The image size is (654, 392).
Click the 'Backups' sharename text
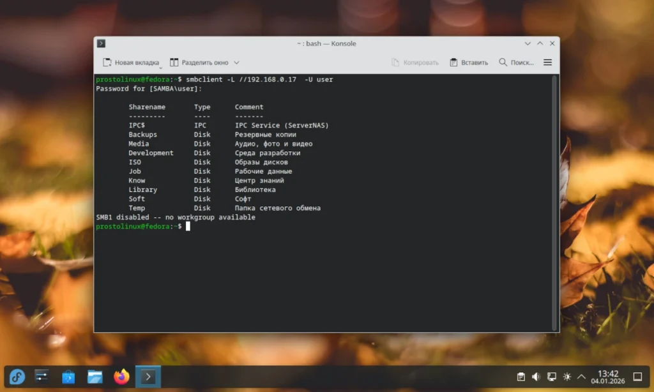(x=142, y=135)
